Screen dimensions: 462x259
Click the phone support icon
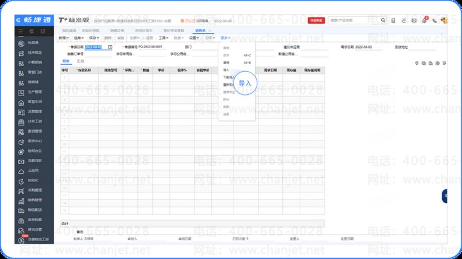point(434,21)
